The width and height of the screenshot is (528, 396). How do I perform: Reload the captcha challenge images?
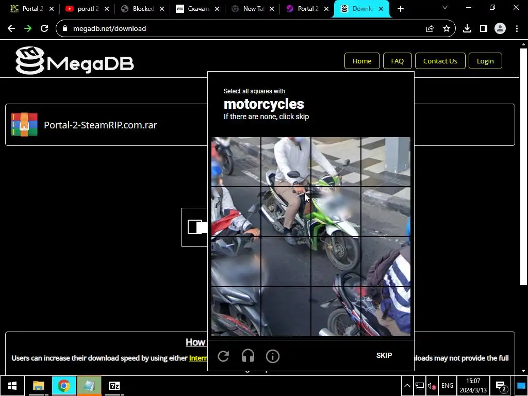point(223,356)
